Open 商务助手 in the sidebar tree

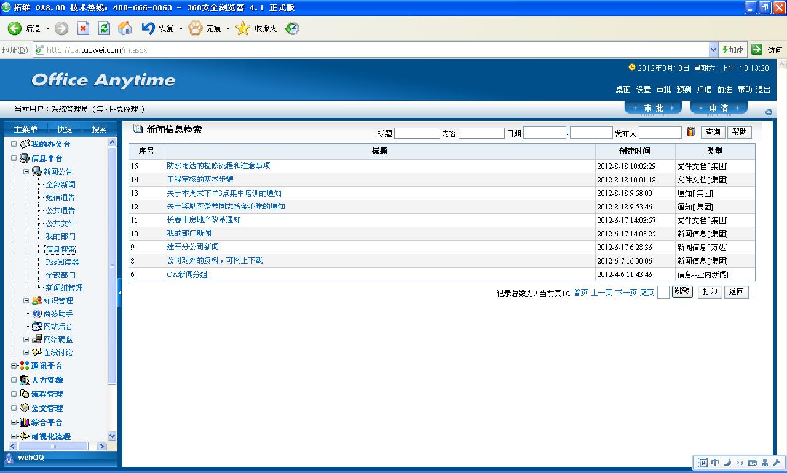(57, 314)
